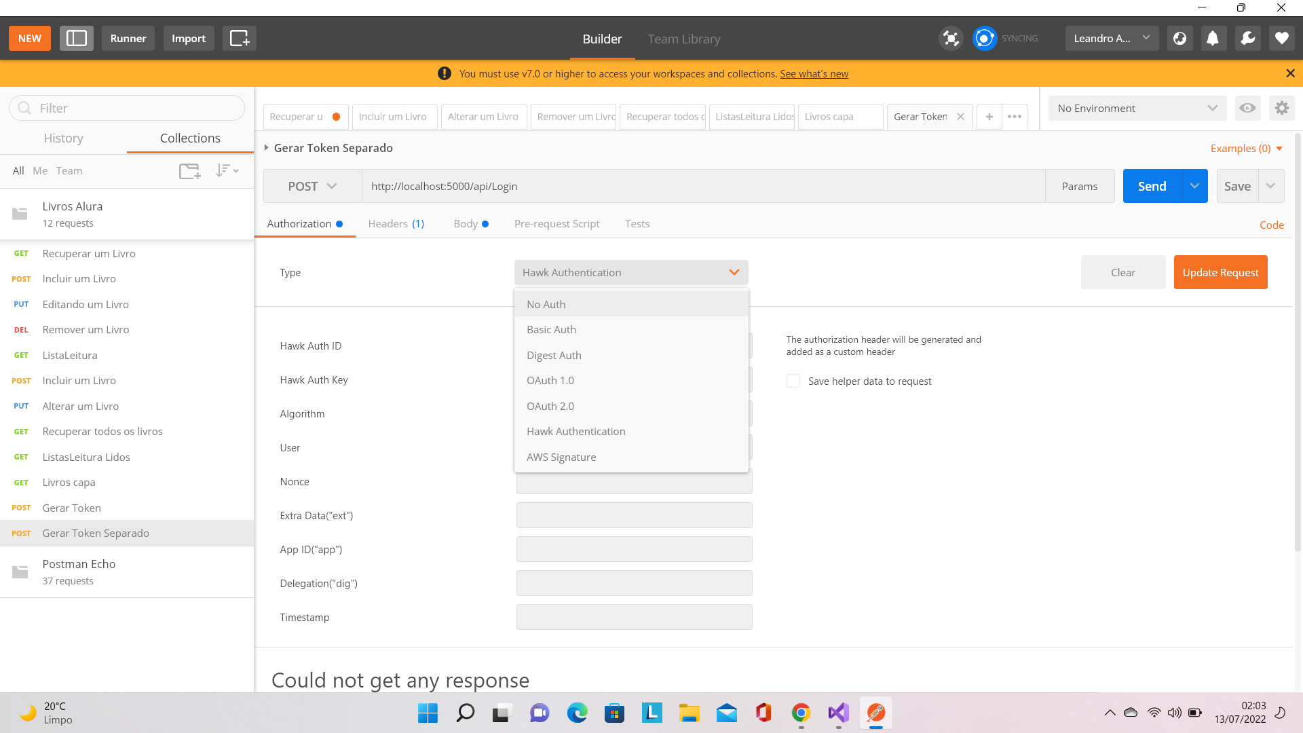The height and width of the screenshot is (733, 1303).
Task: Switch to History sidebar tab
Action: click(63, 138)
